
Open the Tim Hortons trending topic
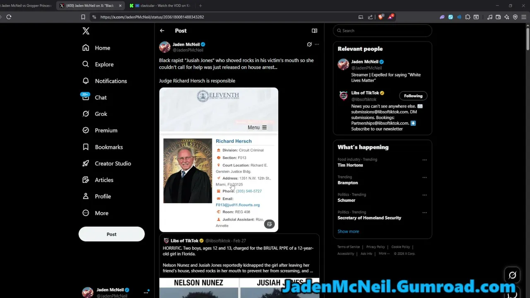click(350, 165)
